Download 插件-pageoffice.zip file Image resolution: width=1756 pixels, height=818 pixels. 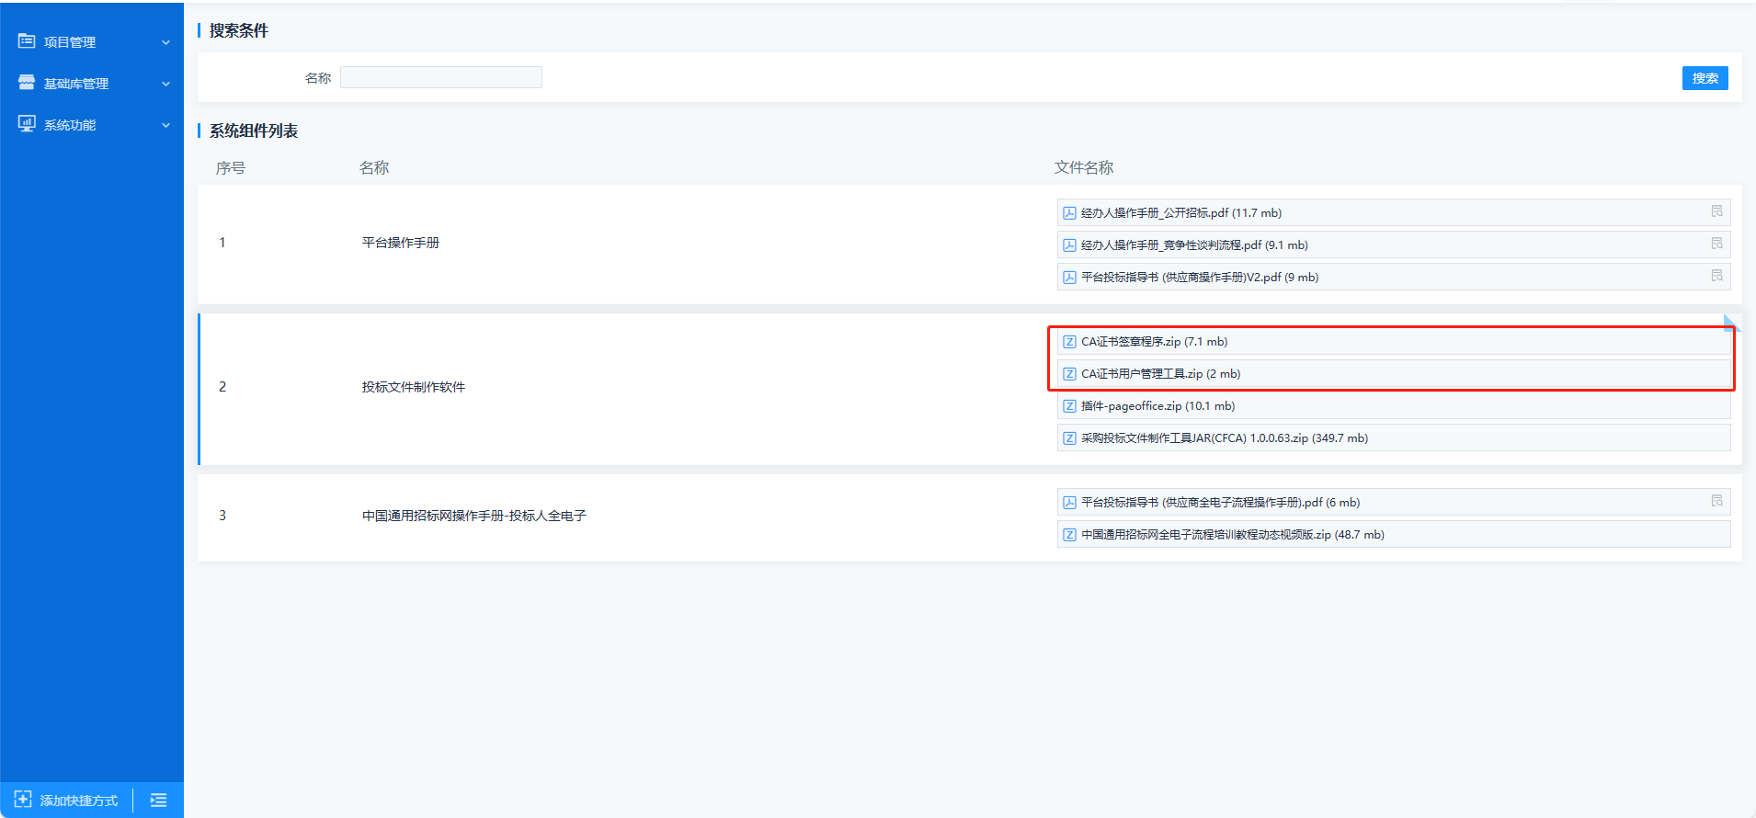[1157, 406]
